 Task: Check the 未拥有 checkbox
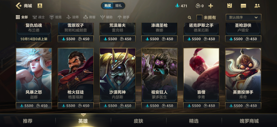[200, 18]
